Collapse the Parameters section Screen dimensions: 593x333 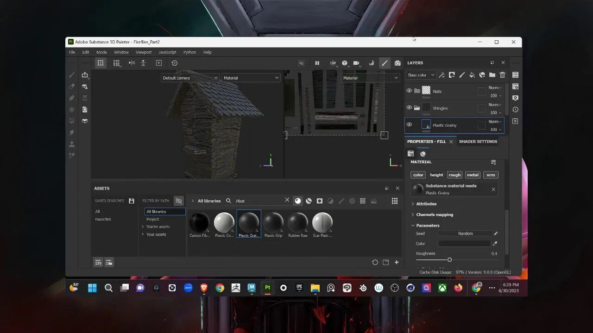(x=426, y=225)
